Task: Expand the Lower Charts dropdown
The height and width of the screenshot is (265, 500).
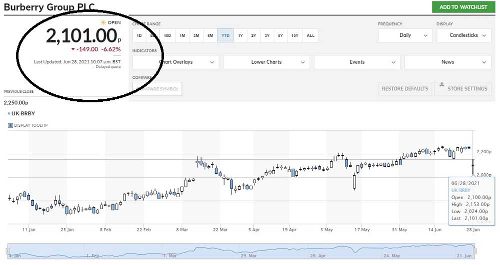Action: 266,62
